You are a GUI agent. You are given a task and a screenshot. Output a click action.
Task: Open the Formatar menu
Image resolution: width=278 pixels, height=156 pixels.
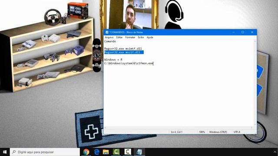(x=130, y=37)
